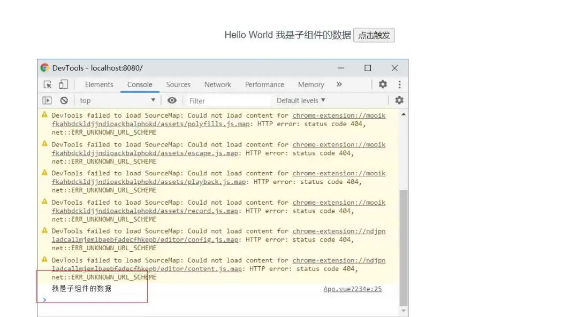This screenshot has height=317, width=578.
Task: Show the console sidebar panel icon
Action: point(47,100)
